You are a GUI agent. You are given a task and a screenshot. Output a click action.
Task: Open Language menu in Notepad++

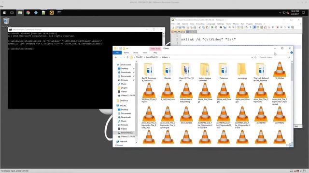click(211, 24)
